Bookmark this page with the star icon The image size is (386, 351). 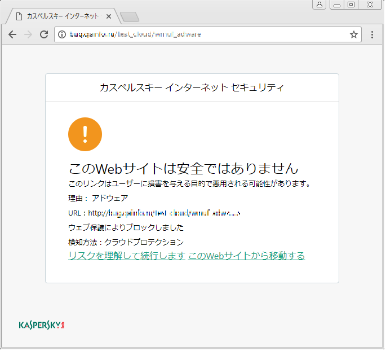(x=355, y=34)
